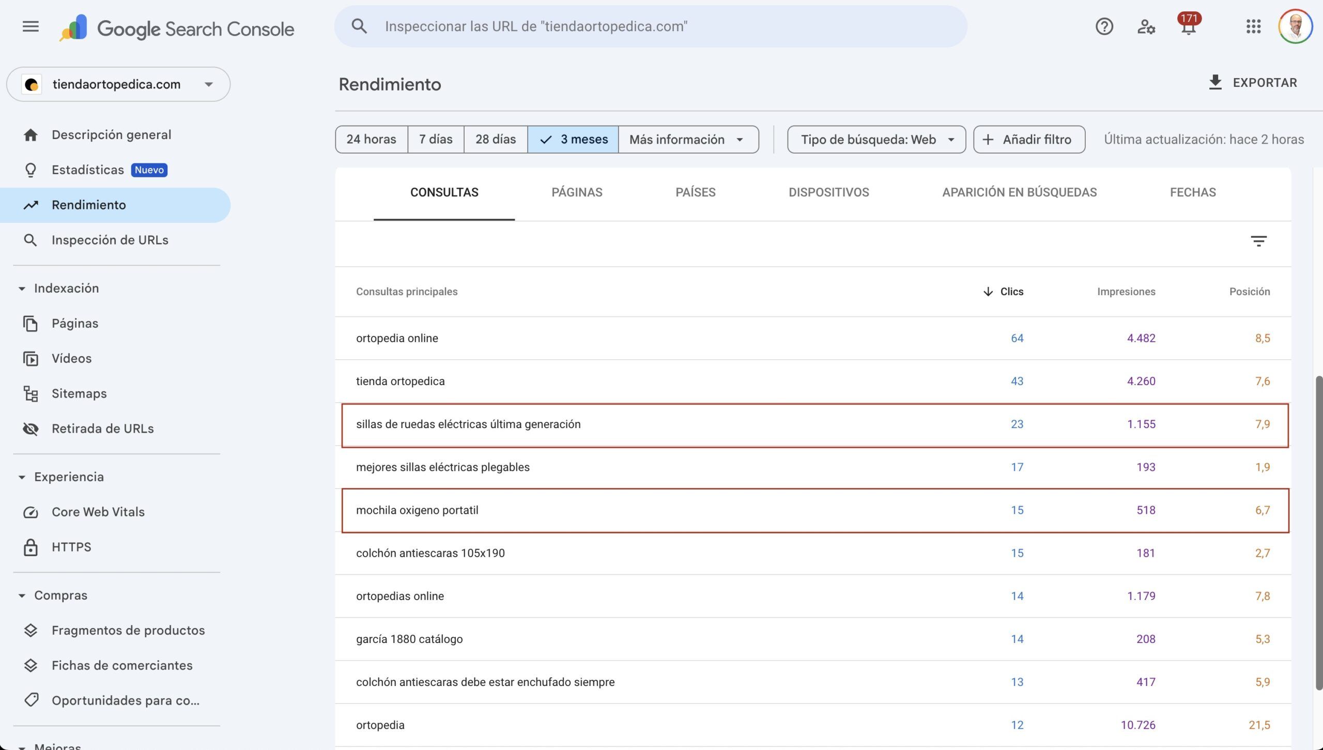Viewport: 1323px width, 750px height.
Task: Switch to the PÁGINAS tab
Action: pos(577,193)
